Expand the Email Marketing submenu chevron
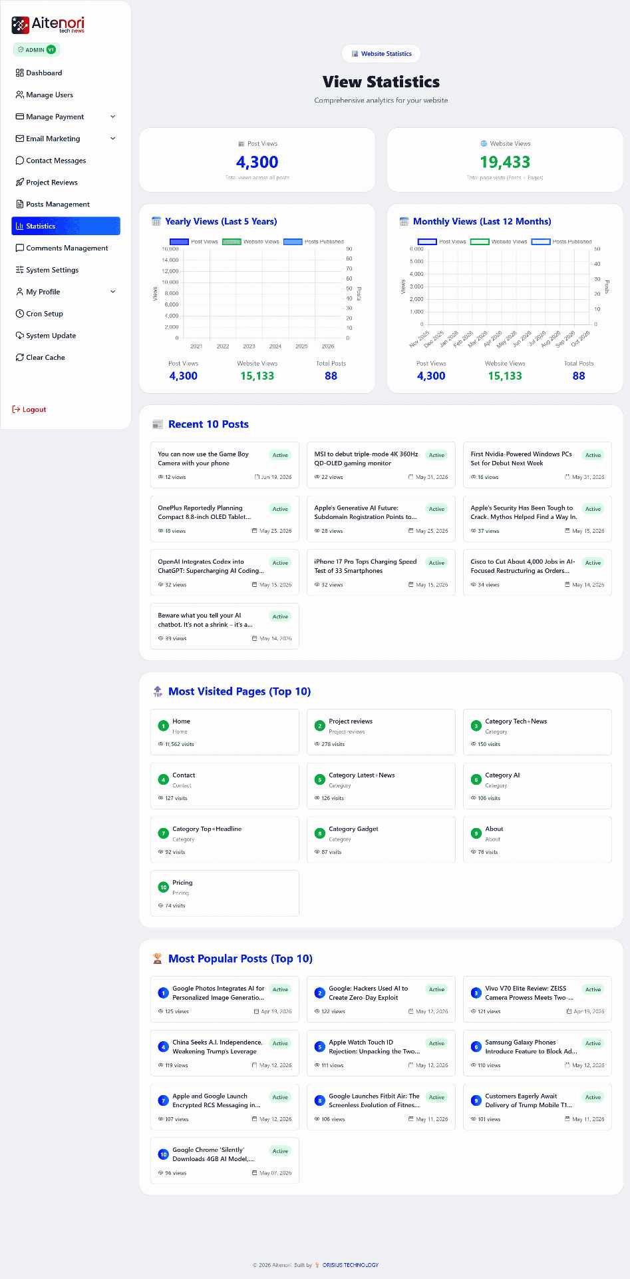630x1279 pixels. click(x=112, y=139)
